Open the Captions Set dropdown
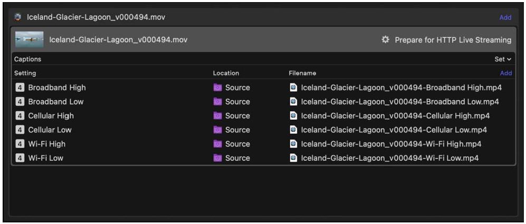 click(x=502, y=60)
